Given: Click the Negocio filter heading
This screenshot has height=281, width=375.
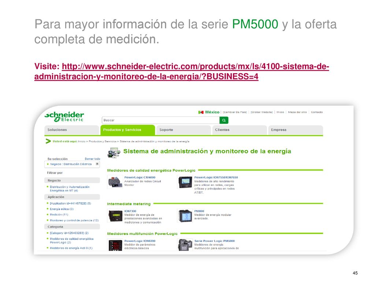Looking at the screenshot, I should pos(72,180).
